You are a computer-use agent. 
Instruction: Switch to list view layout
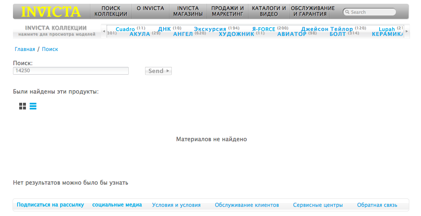click(33, 106)
